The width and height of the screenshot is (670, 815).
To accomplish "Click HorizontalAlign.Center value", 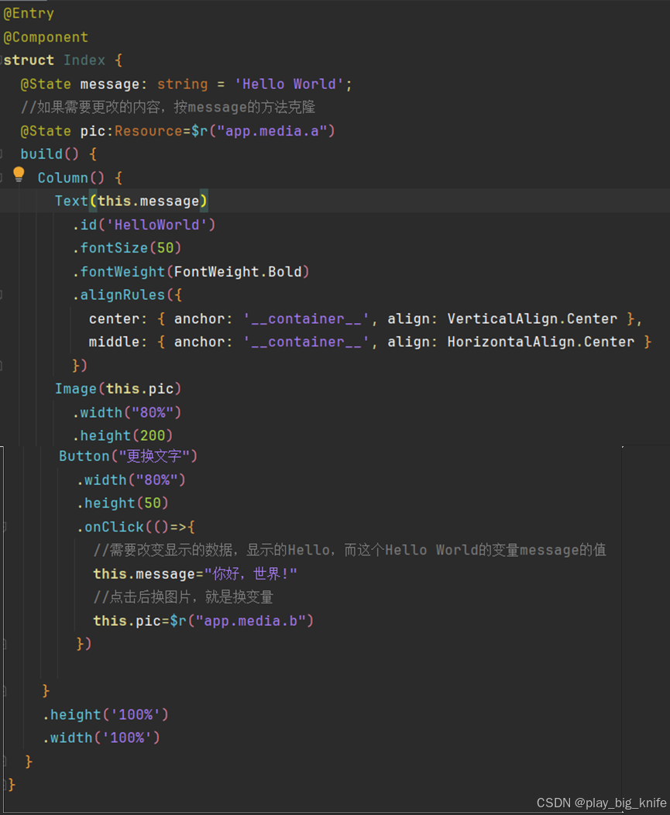I will tap(541, 342).
